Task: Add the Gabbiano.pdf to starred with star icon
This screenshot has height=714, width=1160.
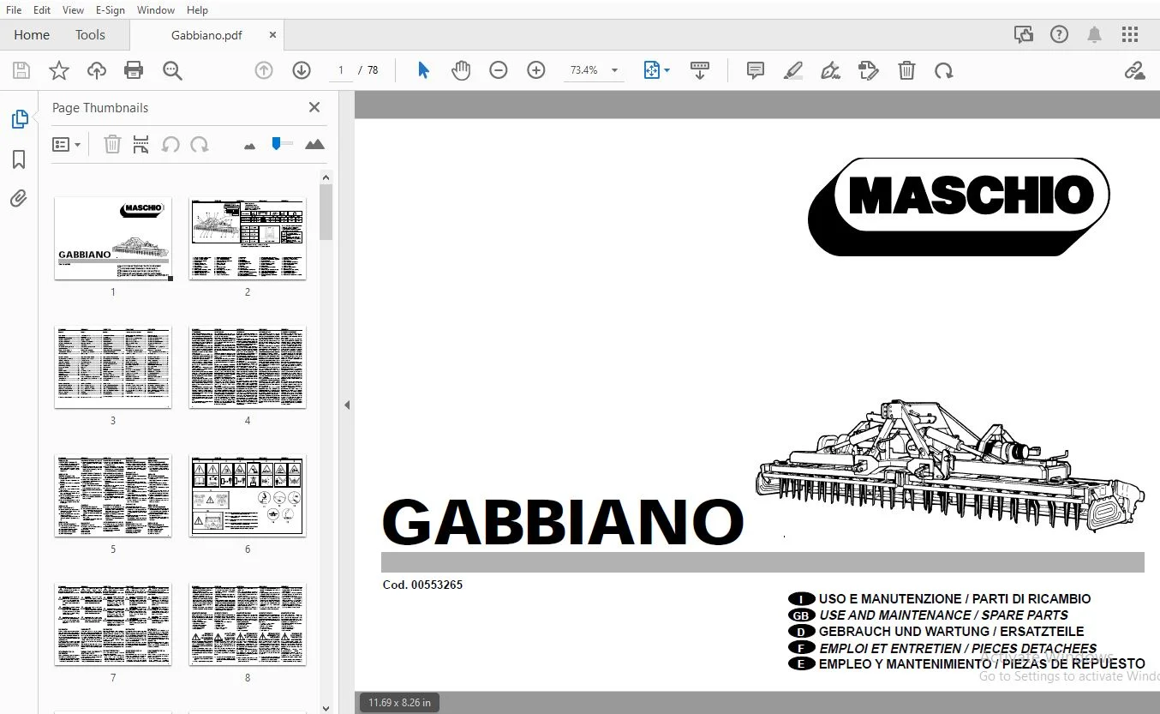Action: (58, 70)
